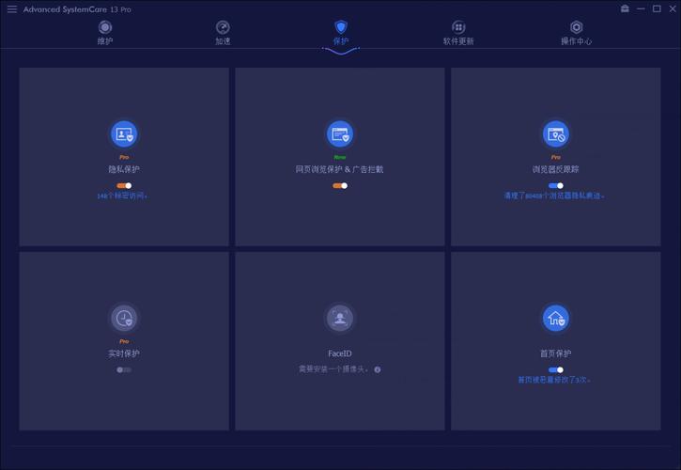Click the 网页浏览保护 & 广告拦截 title
The image size is (681, 470).
[x=340, y=169]
